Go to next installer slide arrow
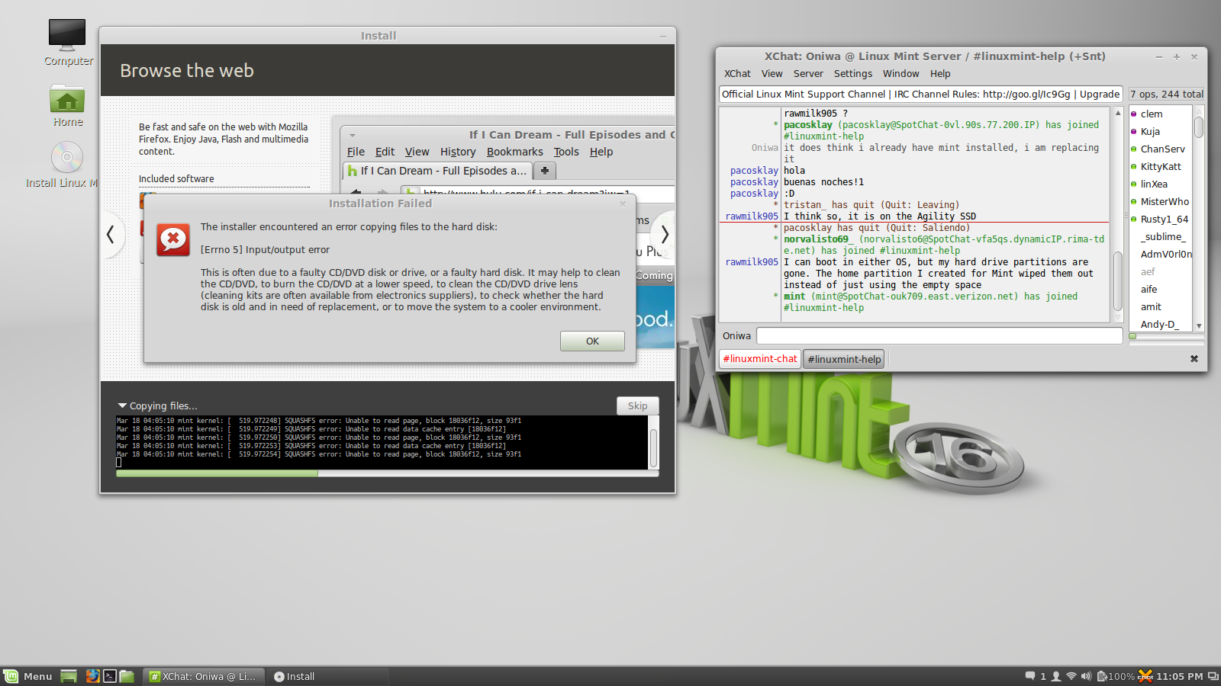This screenshot has height=686, width=1221. 664,235
